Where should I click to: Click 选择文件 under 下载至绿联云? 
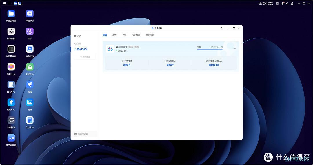tap(170, 65)
